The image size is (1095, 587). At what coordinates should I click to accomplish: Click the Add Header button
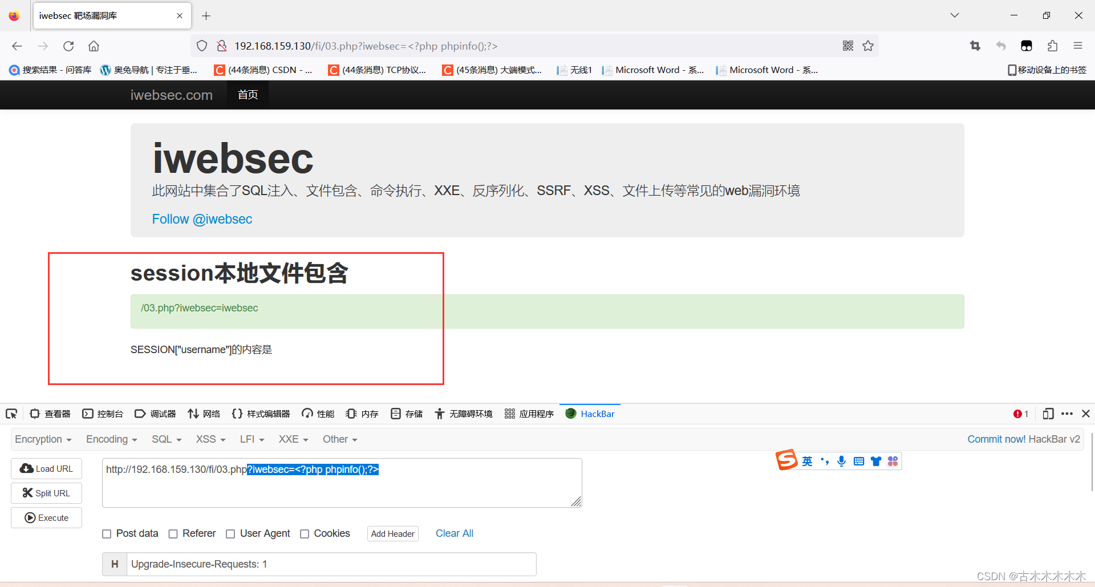pos(393,533)
